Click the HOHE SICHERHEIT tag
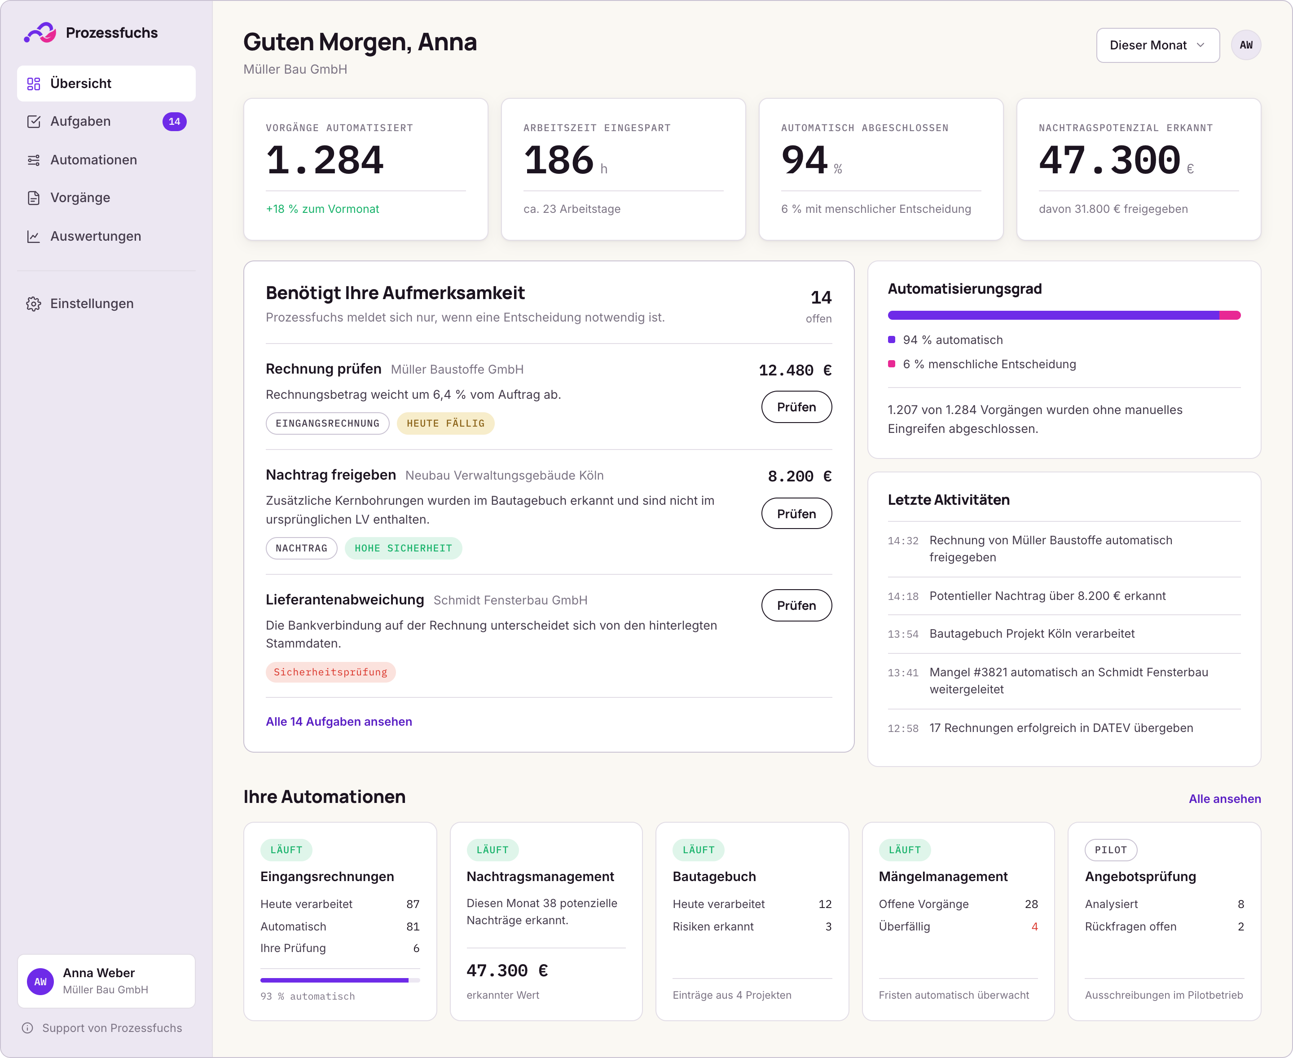The width and height of the screenshot is (1293, 1058). (x=403, y=548)
